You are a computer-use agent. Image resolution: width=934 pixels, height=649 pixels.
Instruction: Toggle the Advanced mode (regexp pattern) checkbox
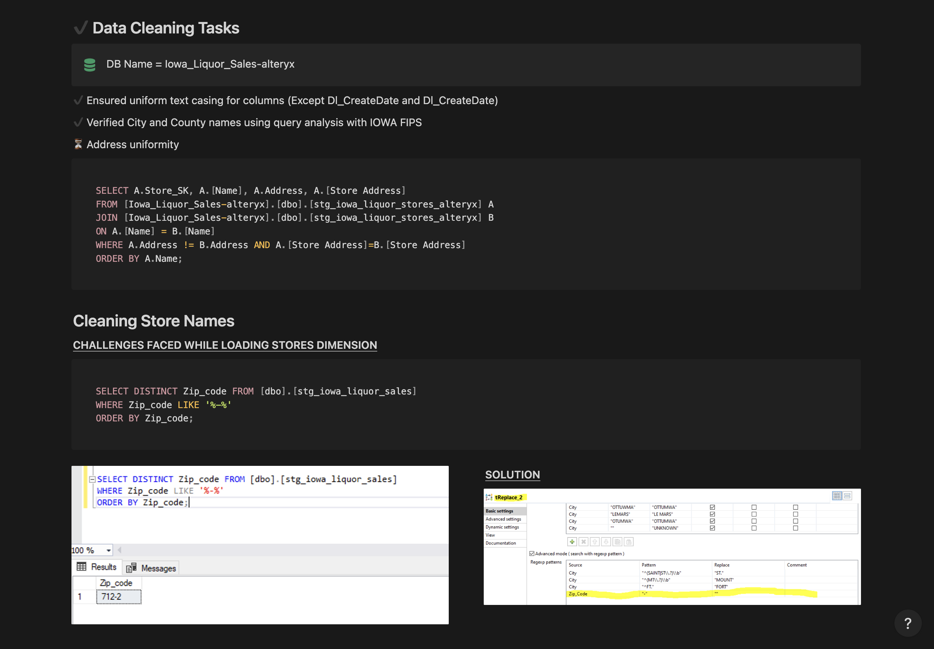point(532,554)
